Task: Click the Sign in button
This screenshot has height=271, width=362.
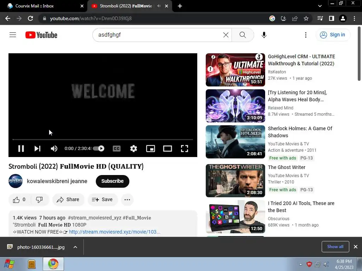Action: coord(333,35)
